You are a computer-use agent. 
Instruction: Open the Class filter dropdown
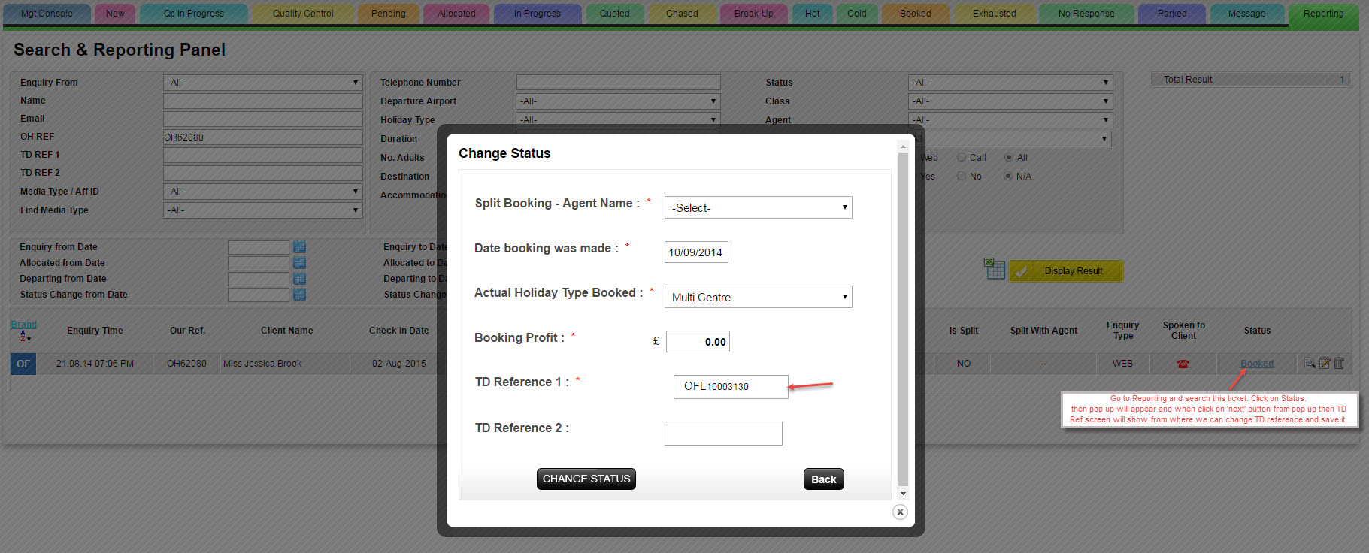(1010, 101)
